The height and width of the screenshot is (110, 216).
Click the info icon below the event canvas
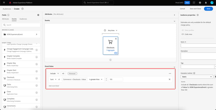pos(111,60)
